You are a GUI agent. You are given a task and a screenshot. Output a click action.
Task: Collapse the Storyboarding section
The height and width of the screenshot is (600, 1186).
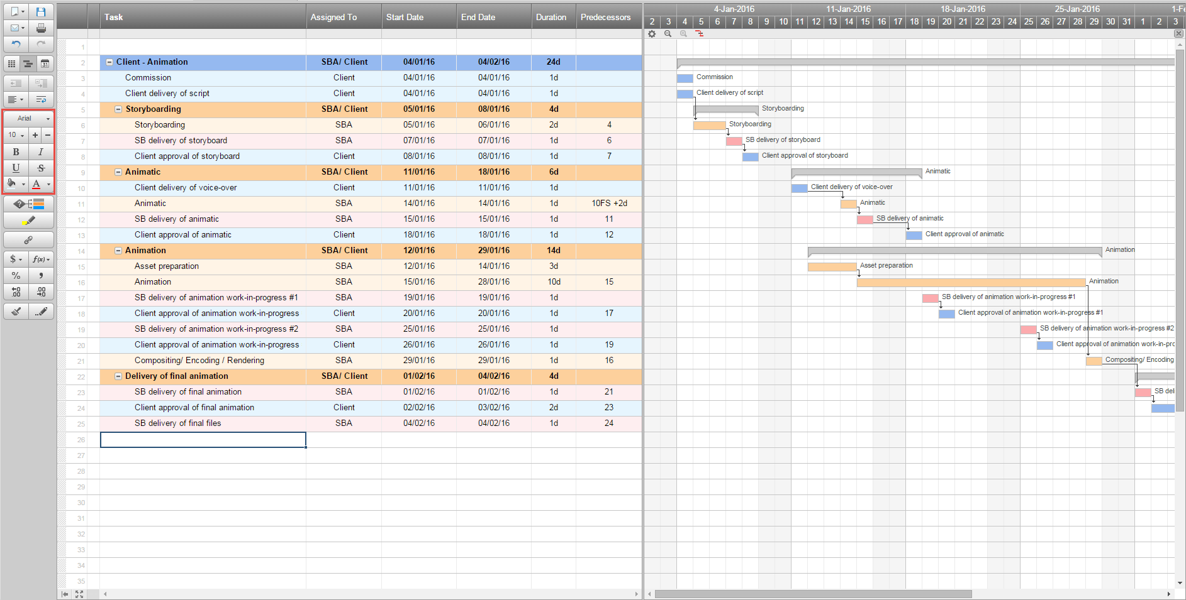point(118,109)
